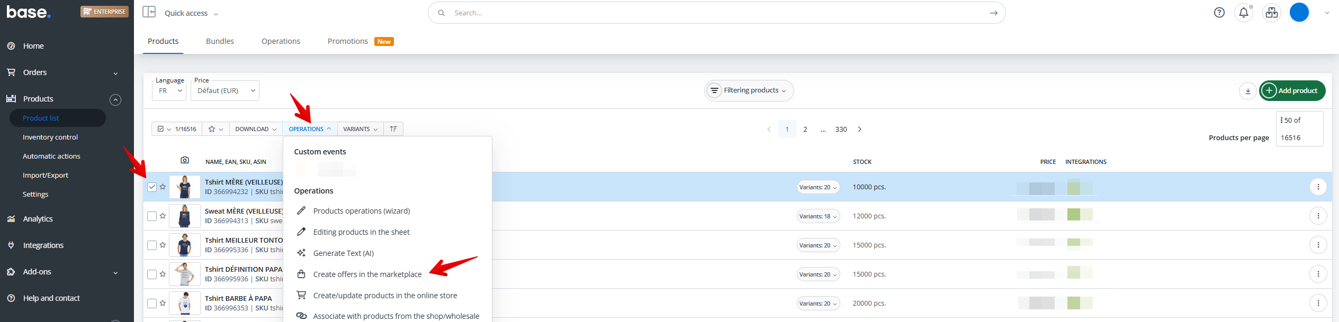
Task: Click the gift box icon in header
Action: pos(1271,13)
